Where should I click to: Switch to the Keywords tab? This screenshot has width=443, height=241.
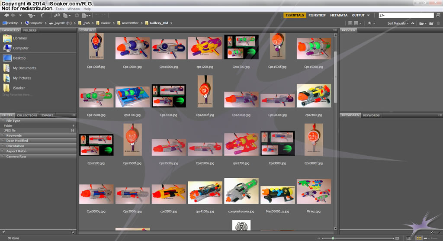pos(371,115)
